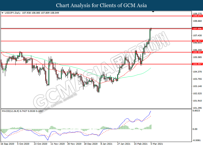
Task: Click the 15 Feb 2021 date label
Action: click(x=141, y=144)
